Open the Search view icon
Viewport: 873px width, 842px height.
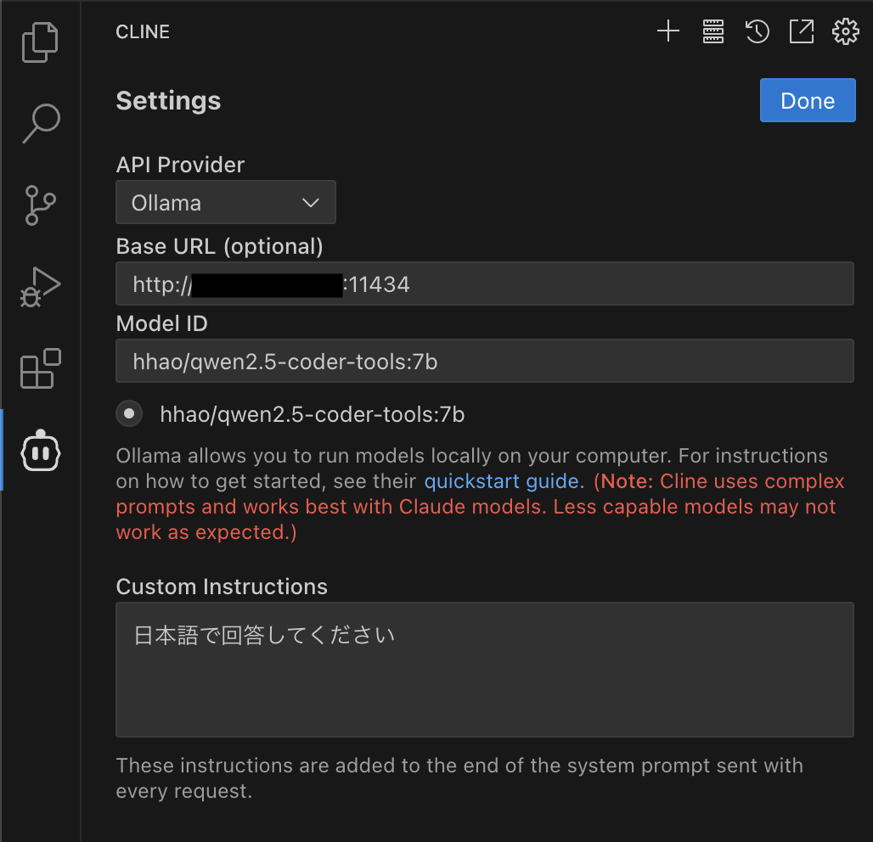pos(40,124)
